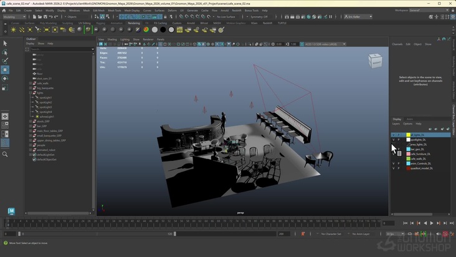Image resolution: width=456 pixels, height=257 pixels.
Task: Open the Eric Keller account dropdown
Action: coord(358,17)
